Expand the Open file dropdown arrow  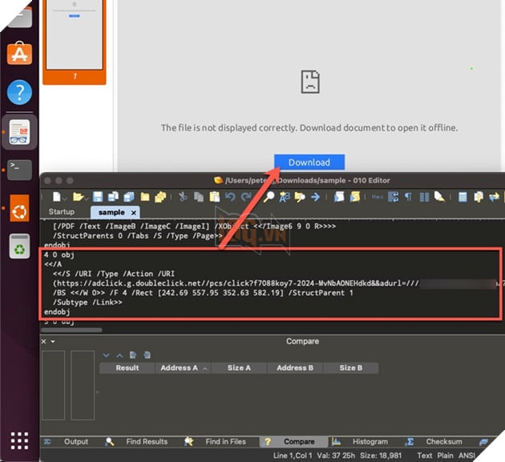pyautogui.click(x=87, y=199)
